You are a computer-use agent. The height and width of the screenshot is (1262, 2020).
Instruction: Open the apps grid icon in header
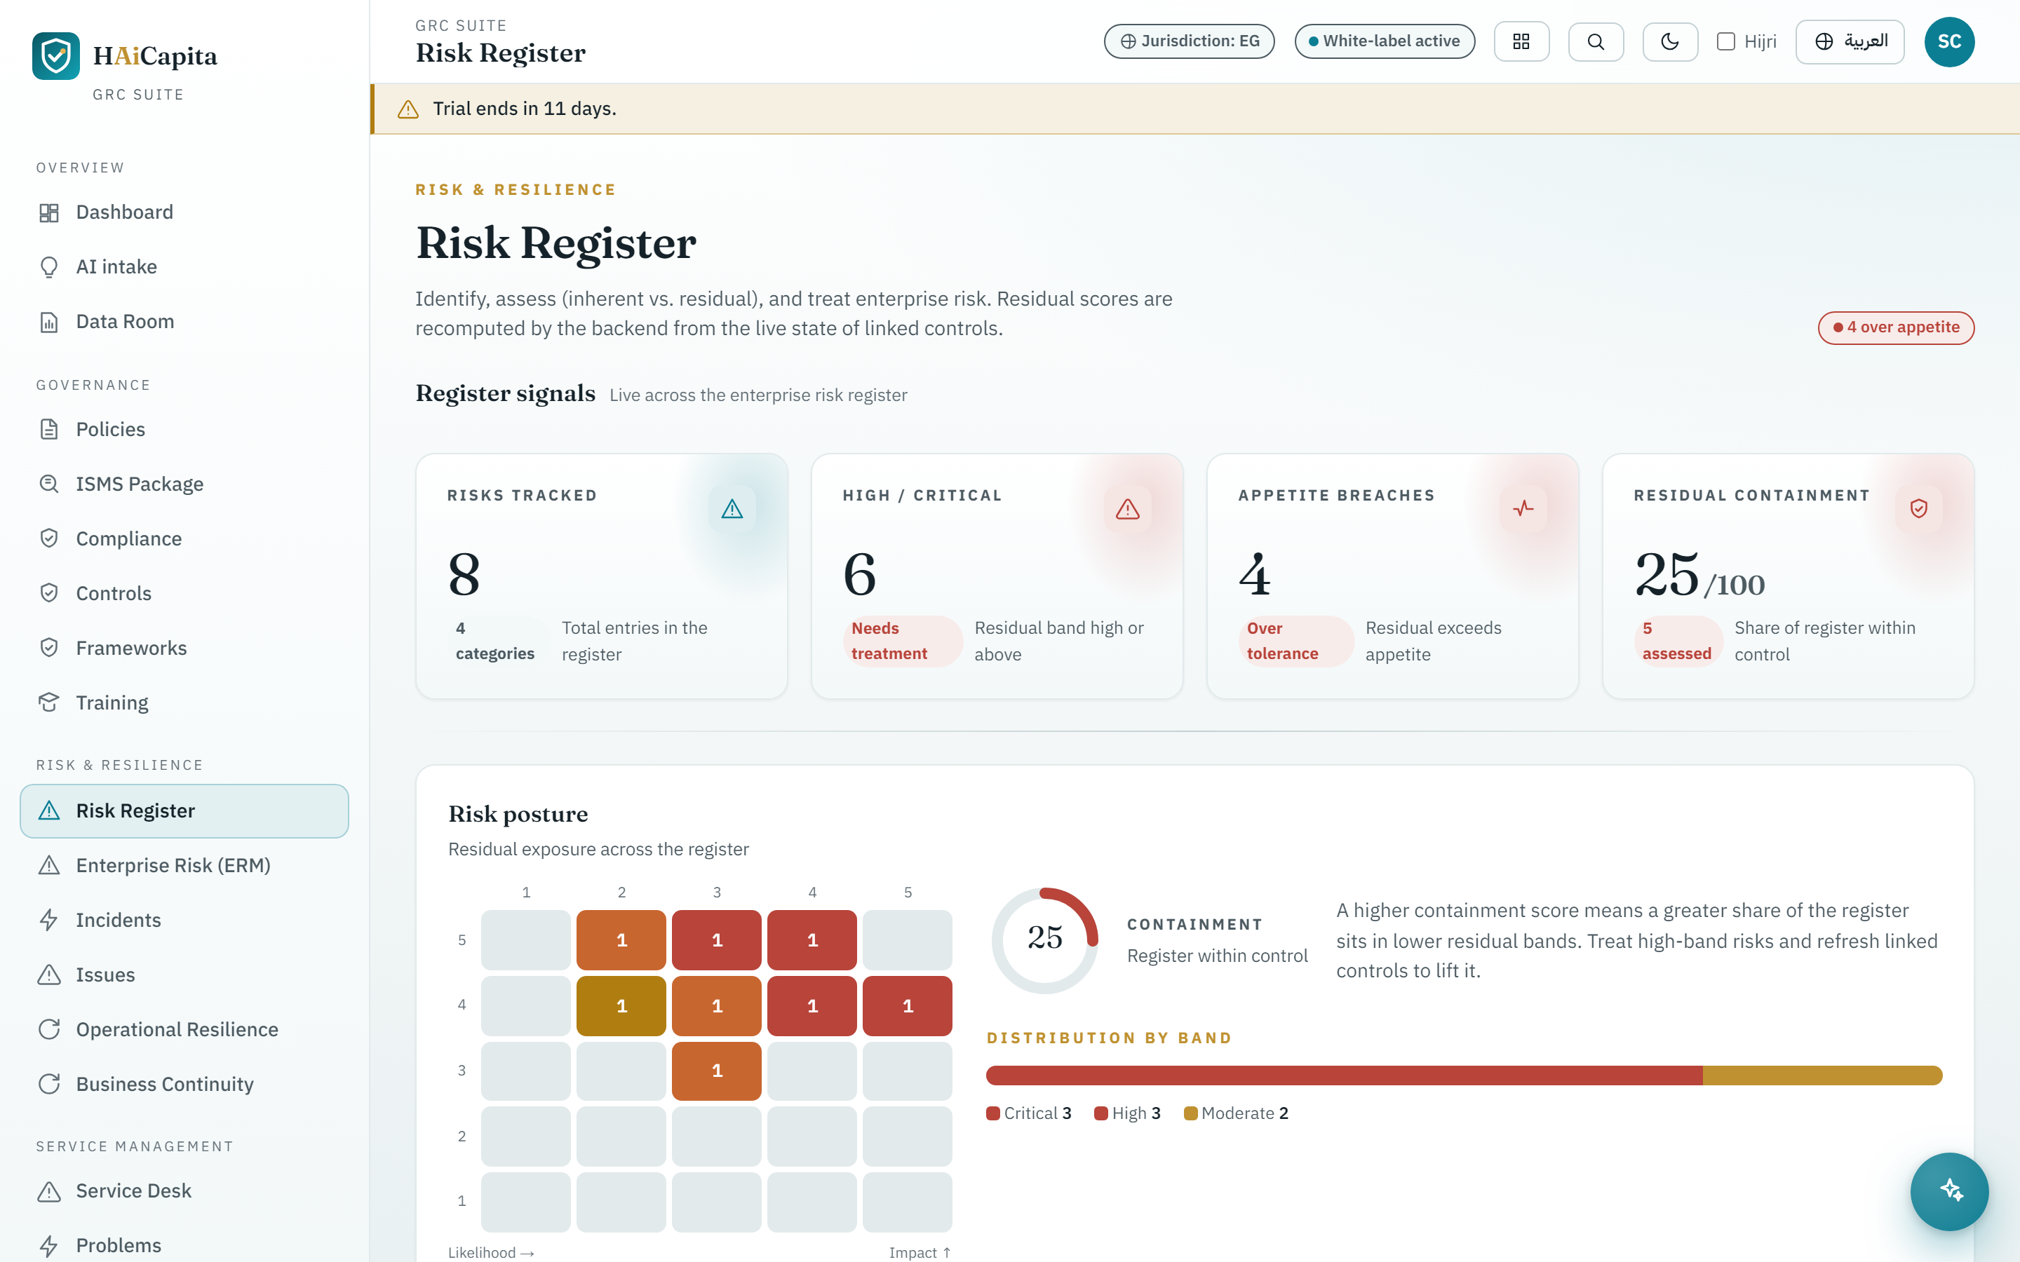pos(1521,42)
